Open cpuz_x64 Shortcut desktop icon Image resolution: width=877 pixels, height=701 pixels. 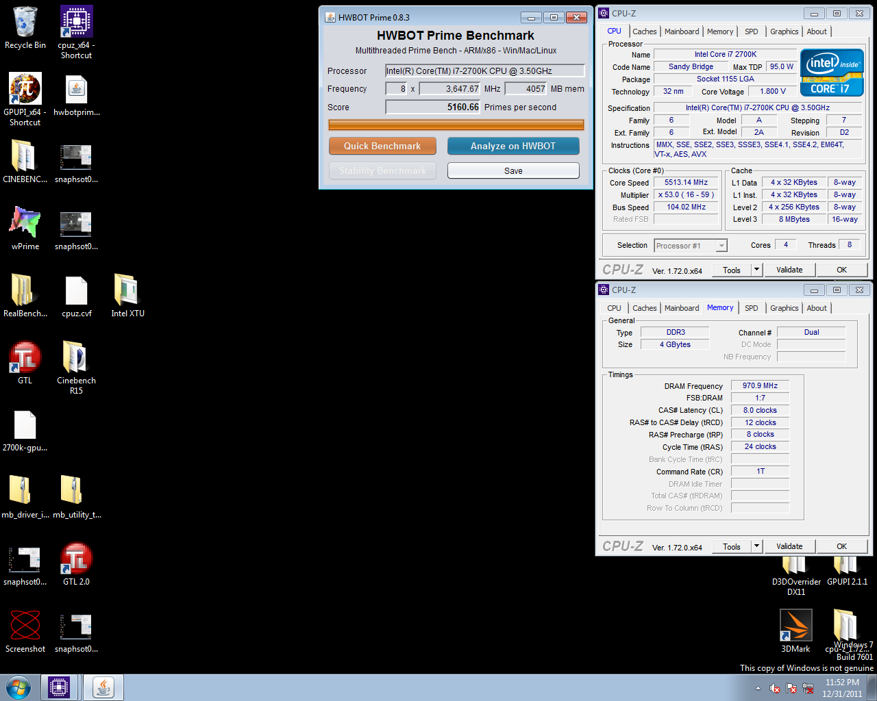[76, 33]
